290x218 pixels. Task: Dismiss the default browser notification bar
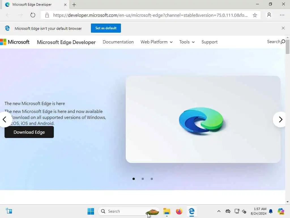(283, 28)
